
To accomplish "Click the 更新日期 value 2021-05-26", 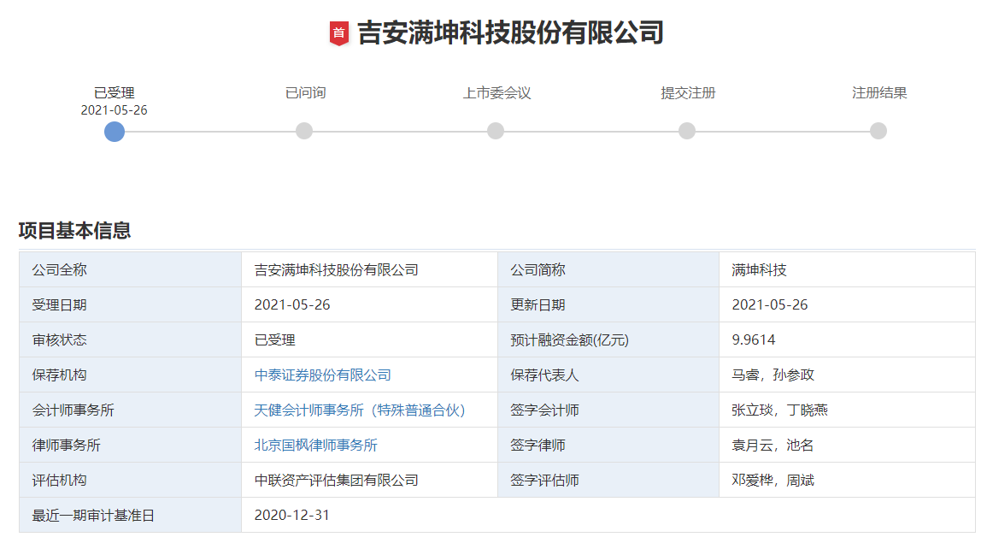I will coord(769,305).
